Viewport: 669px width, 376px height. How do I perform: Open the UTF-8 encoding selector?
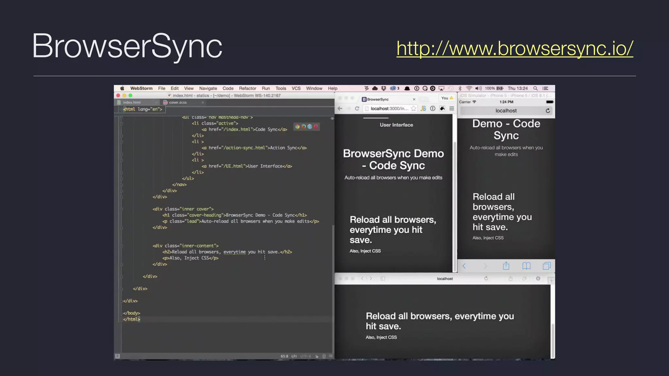tap(305, 356)
